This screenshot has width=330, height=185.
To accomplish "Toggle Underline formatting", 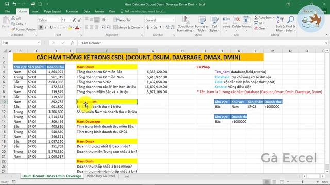I will pos(51,27).
